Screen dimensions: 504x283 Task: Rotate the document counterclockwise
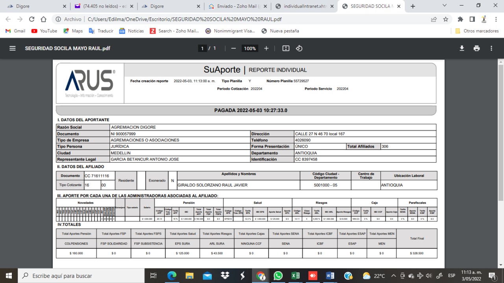coord(299,48)
